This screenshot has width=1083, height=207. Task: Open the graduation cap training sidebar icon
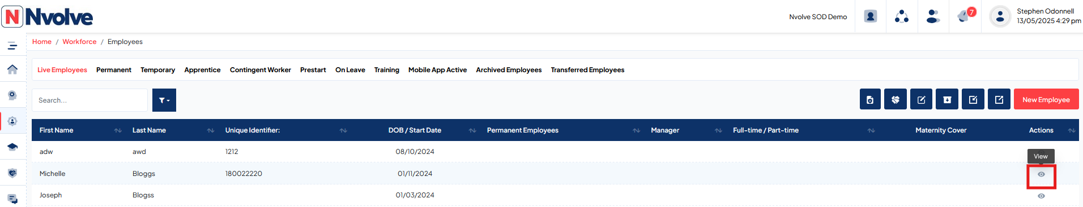(x=12, y=147)
